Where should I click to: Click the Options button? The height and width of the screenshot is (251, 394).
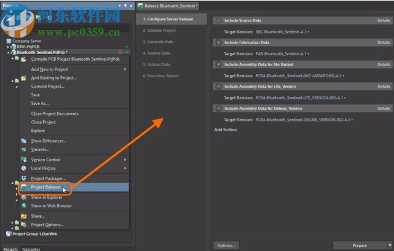pos(226,245)
